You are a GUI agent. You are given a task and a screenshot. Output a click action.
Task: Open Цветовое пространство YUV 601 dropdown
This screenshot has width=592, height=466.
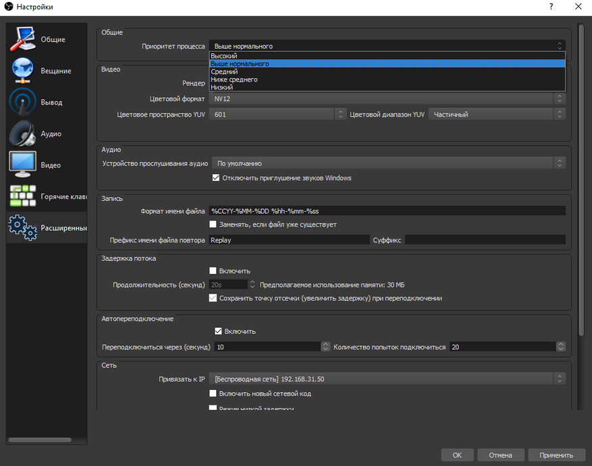pos(277,114)
